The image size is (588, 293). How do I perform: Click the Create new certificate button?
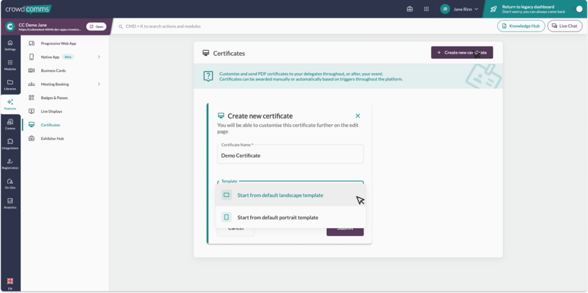462,53
